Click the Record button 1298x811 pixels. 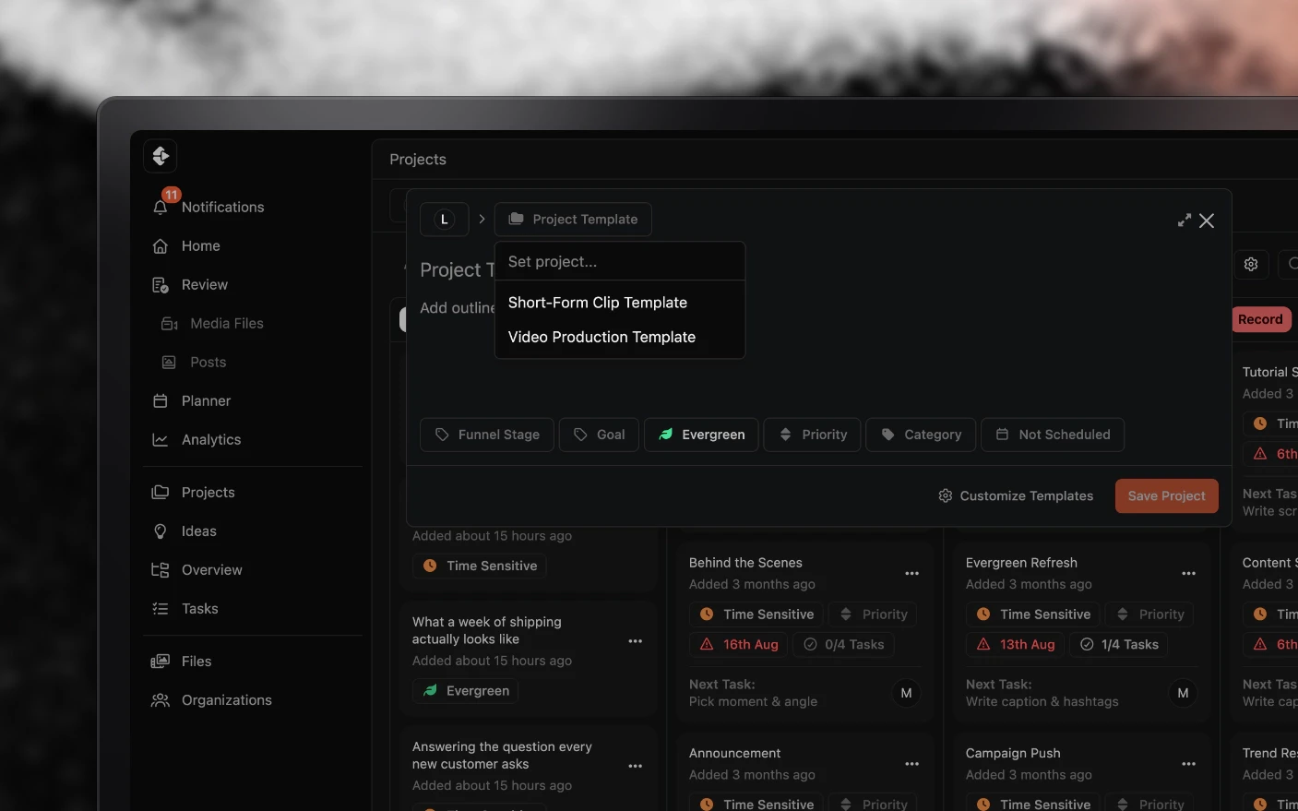[x=1260, y=319]
